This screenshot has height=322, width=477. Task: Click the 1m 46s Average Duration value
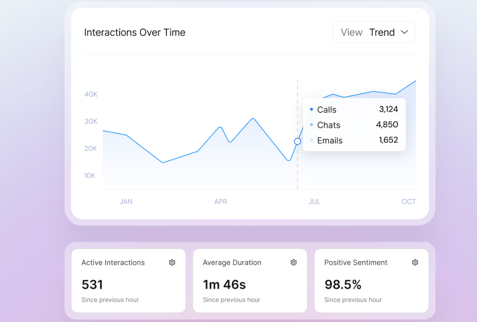click(x=224, y=284)
